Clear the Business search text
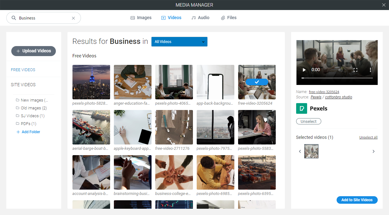This screenshot has width=389, height=215. (73, 18)
